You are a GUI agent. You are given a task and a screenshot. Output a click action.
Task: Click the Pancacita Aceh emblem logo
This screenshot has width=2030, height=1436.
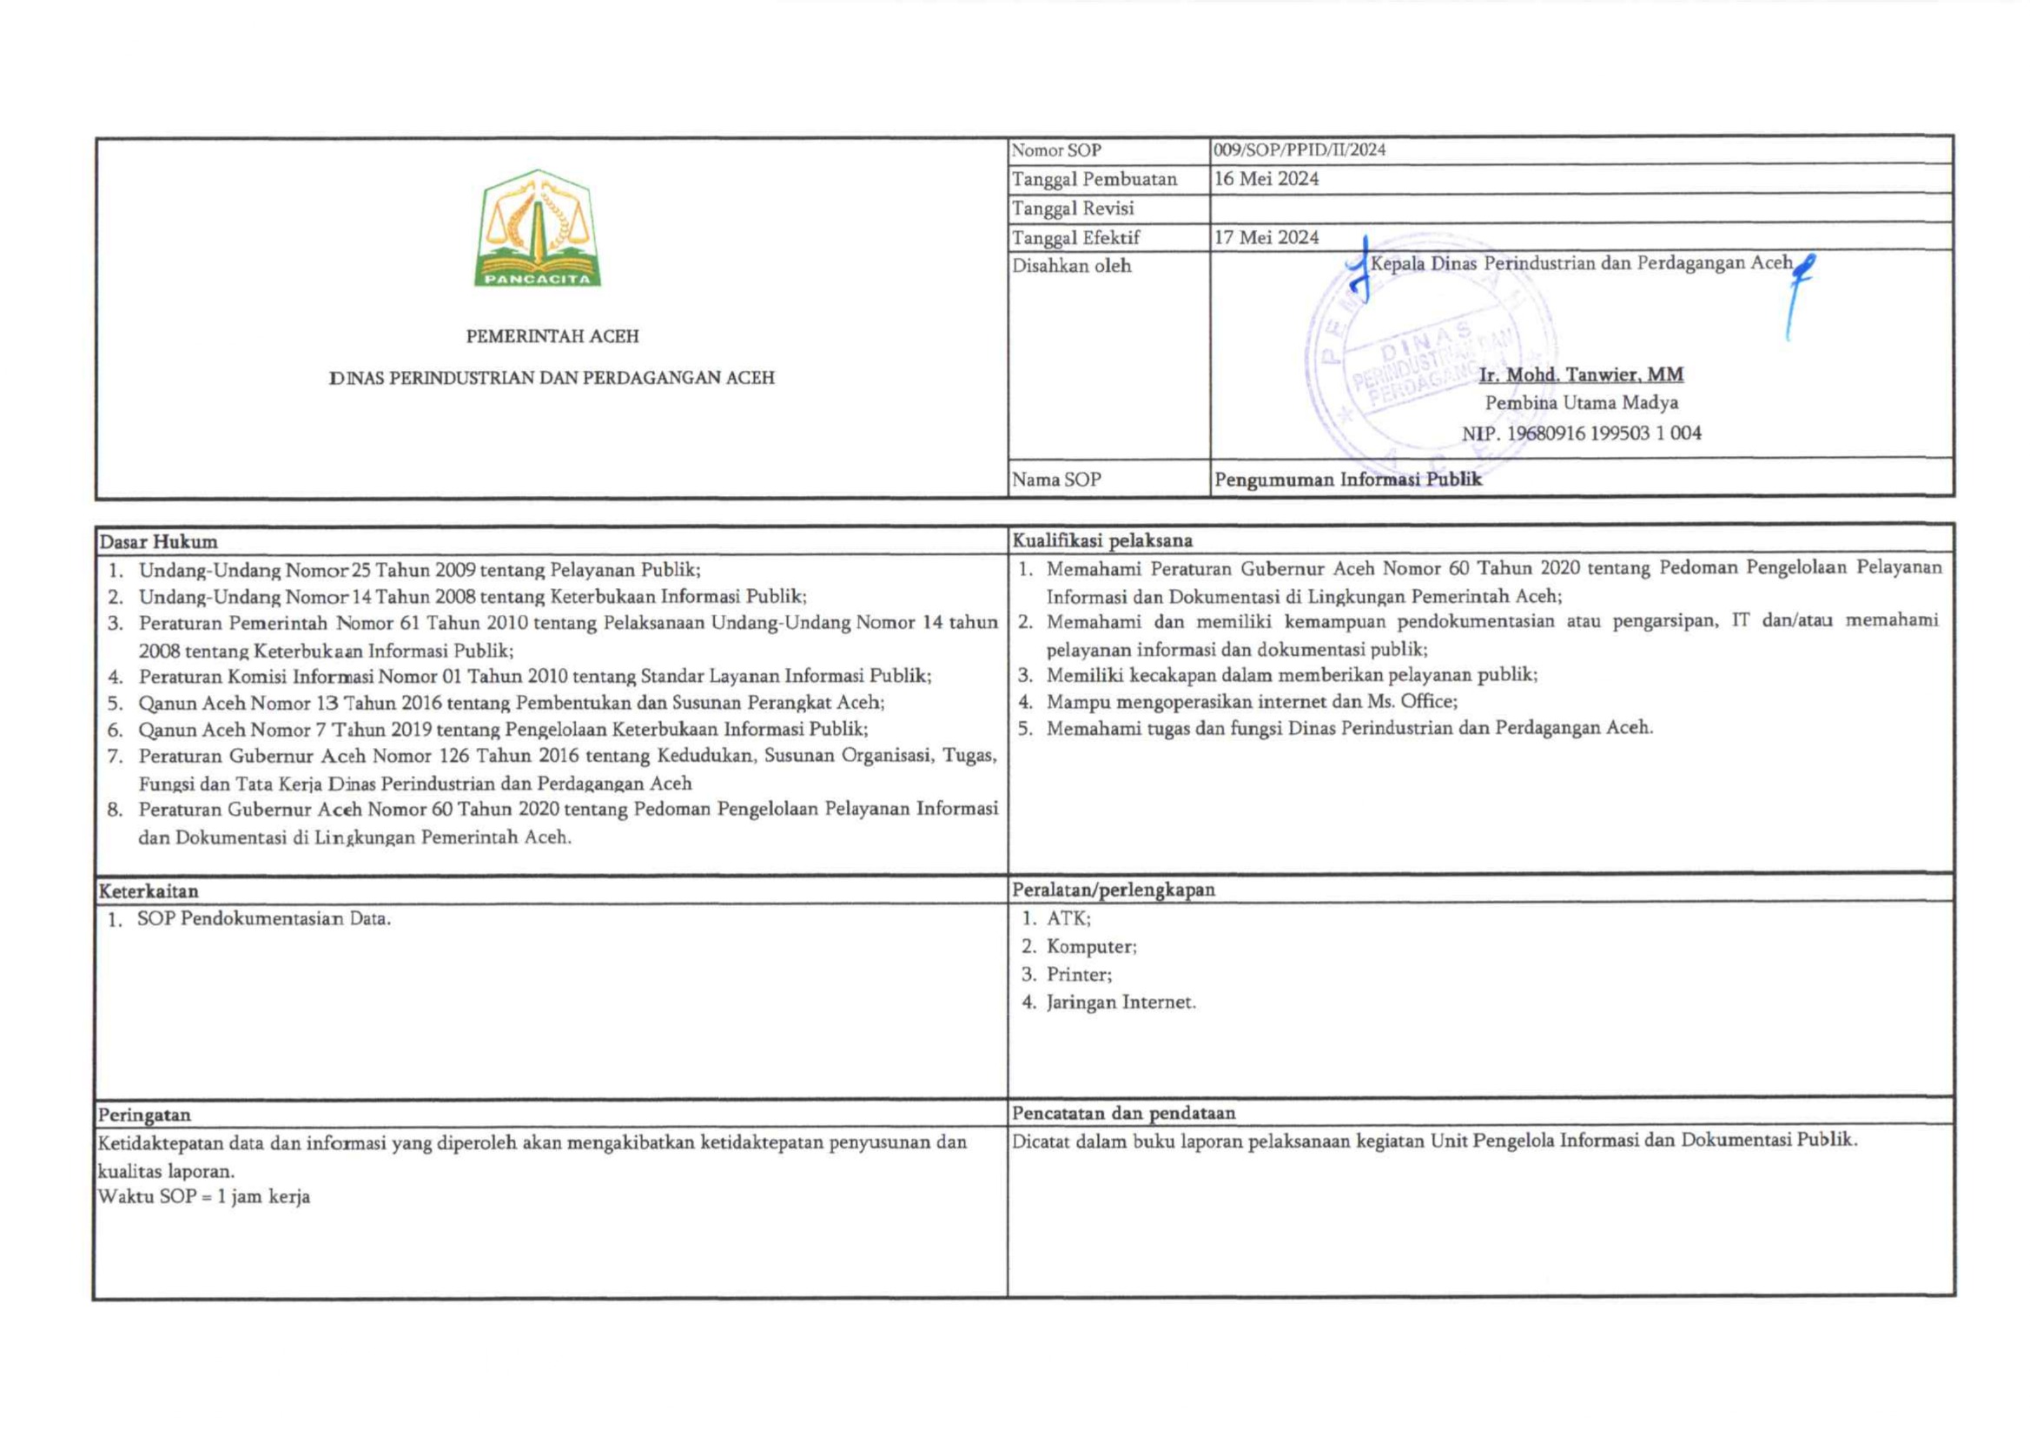click(538, 228)
